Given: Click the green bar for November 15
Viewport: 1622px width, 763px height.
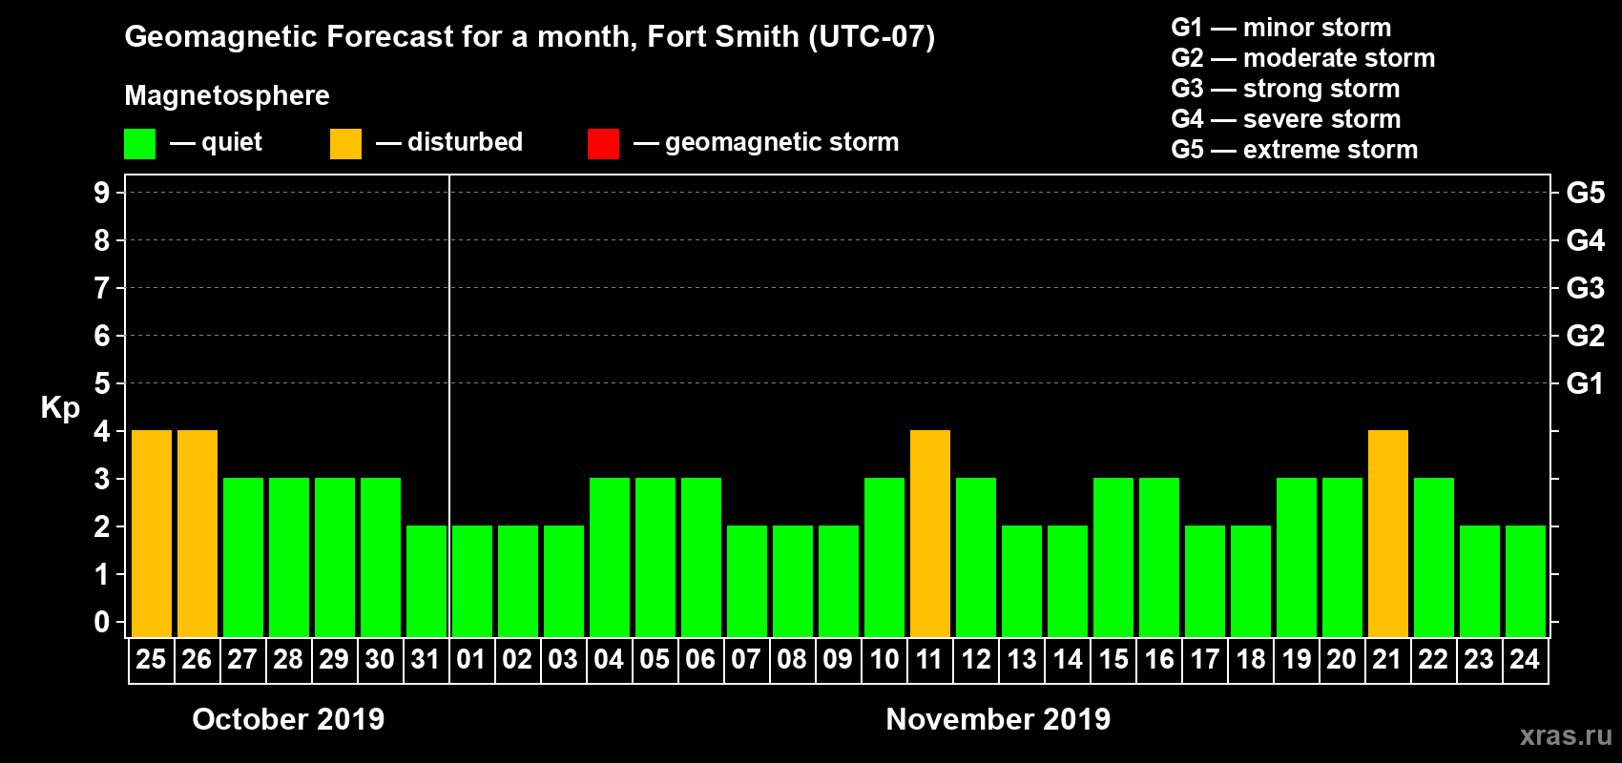Looking at the screenshot, I should 1113,558.
